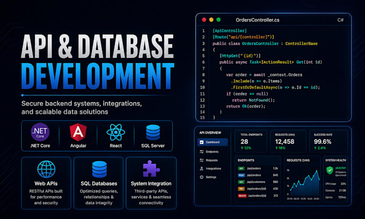
Task: Click the green arrow next to 18%
Action: click(276, 148)
